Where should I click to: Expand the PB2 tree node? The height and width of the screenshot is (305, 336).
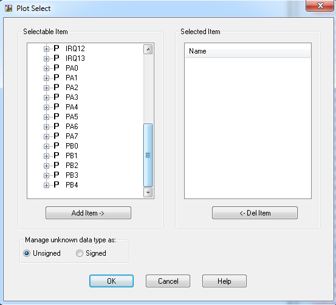(46, 166)
